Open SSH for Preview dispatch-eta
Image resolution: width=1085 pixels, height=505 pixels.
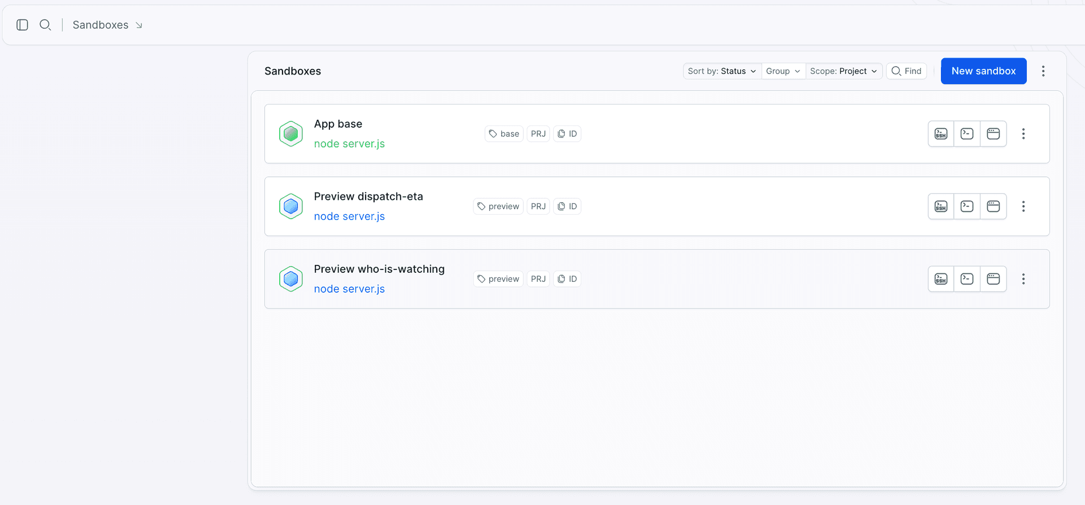coord(941,206)
